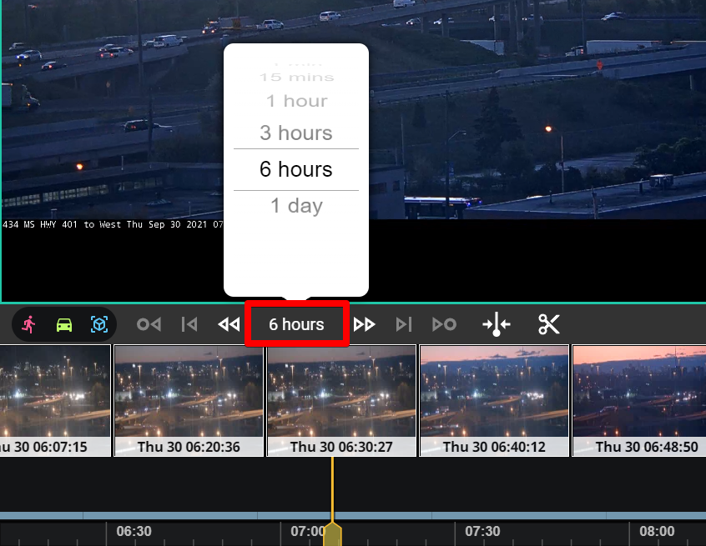This screenshot has height=546, width=706.
Task: Select 3 hours from the range list
Action: (296, 133)
